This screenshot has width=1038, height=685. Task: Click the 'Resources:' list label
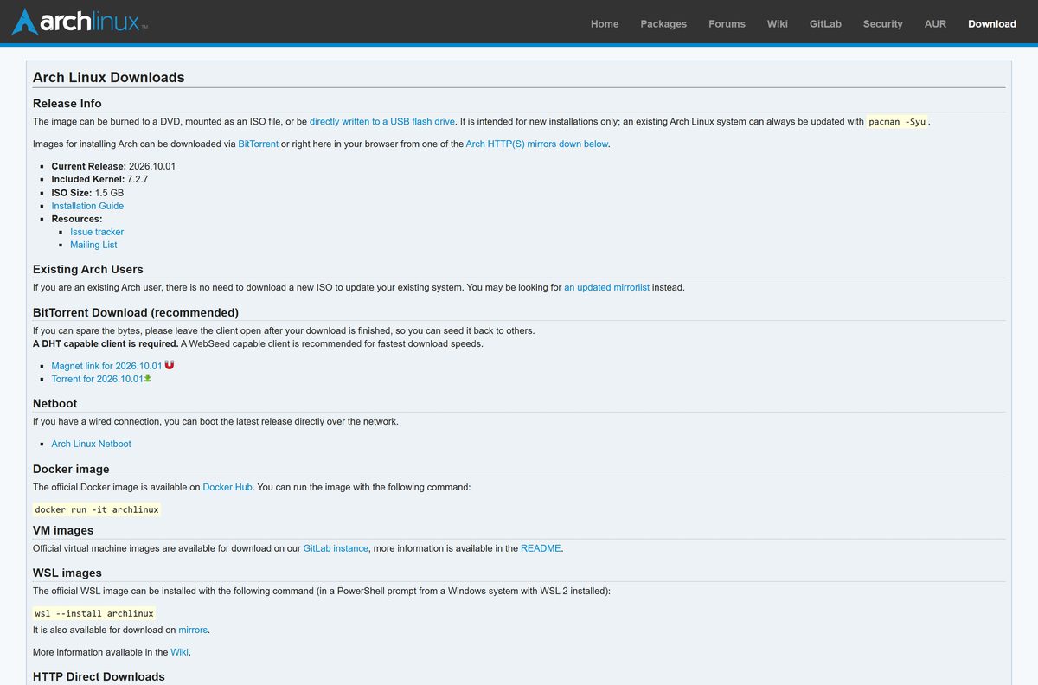(77, 219)
